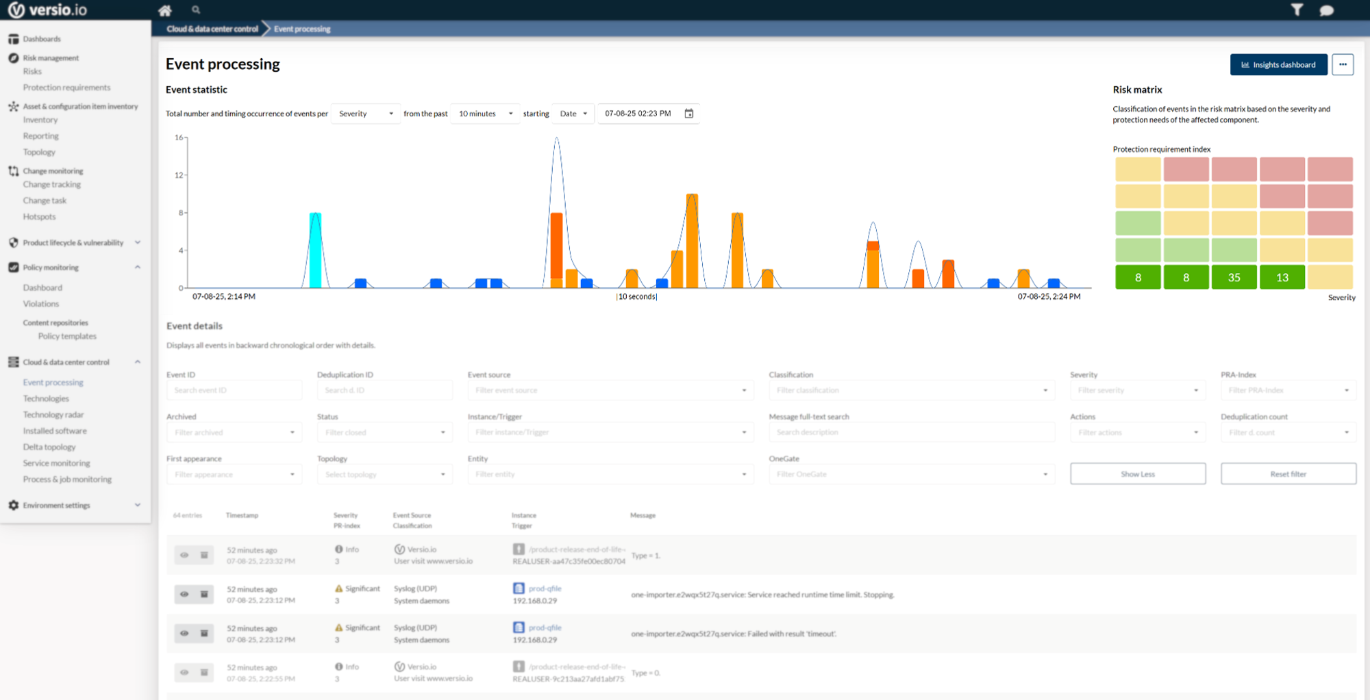Image resolution: width=1370 pixels, height=700 pixels.
Task: Open the 10 minutes time range dropdown
Action: click(485, 114)
